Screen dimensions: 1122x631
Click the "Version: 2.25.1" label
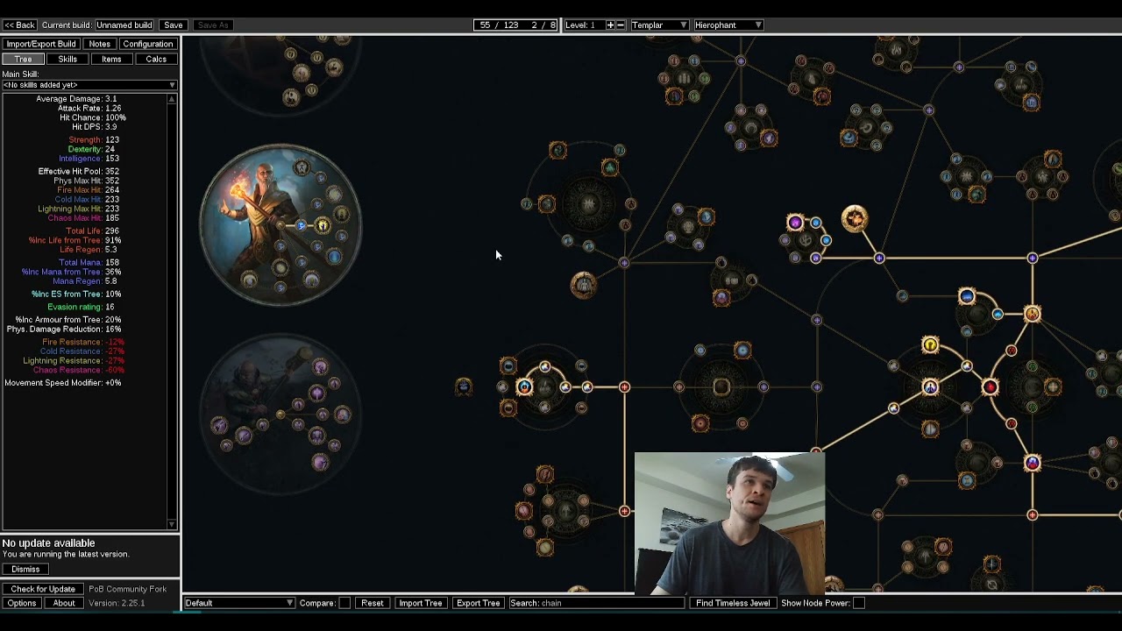[117, 603]
